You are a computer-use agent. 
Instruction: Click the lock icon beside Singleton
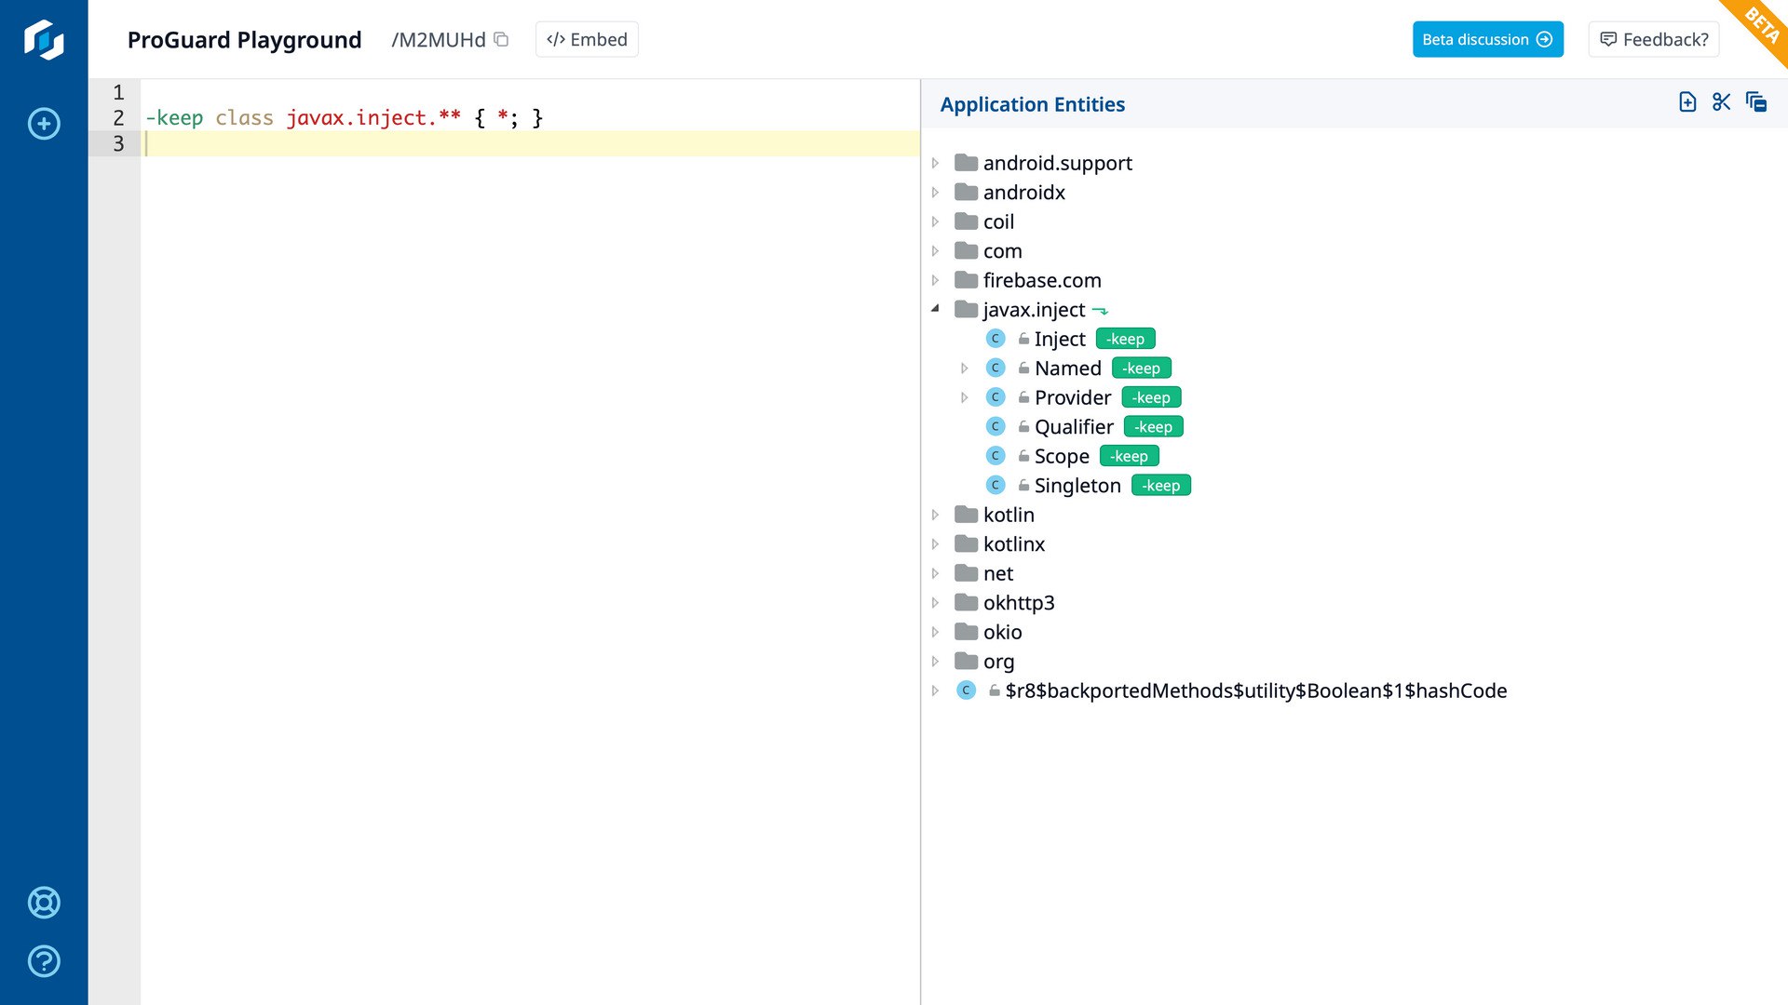pyautogui.click(x=1023, y=486)
